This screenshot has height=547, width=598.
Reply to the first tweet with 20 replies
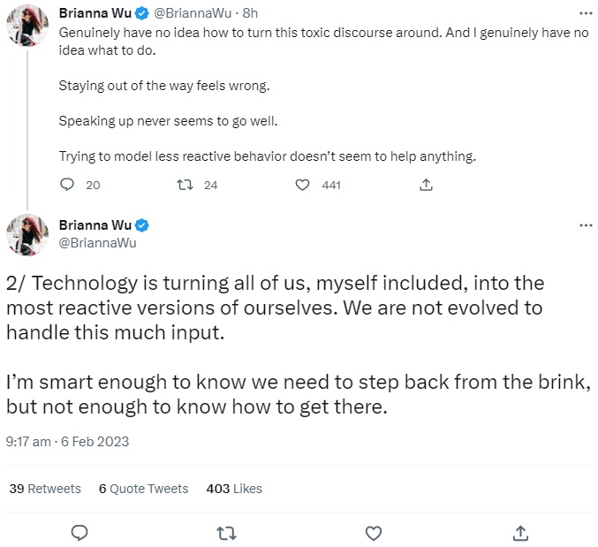pos(67,185)
